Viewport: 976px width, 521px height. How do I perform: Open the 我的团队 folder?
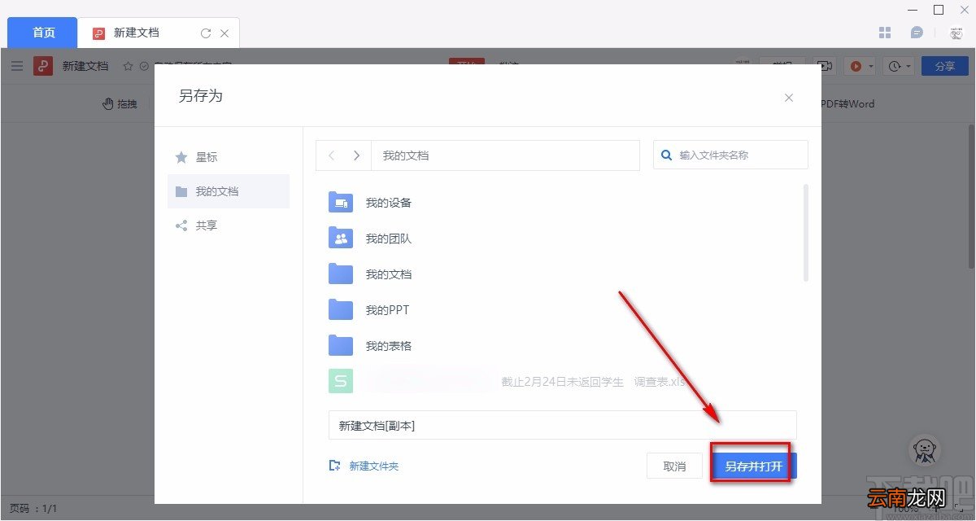(389, 239)
